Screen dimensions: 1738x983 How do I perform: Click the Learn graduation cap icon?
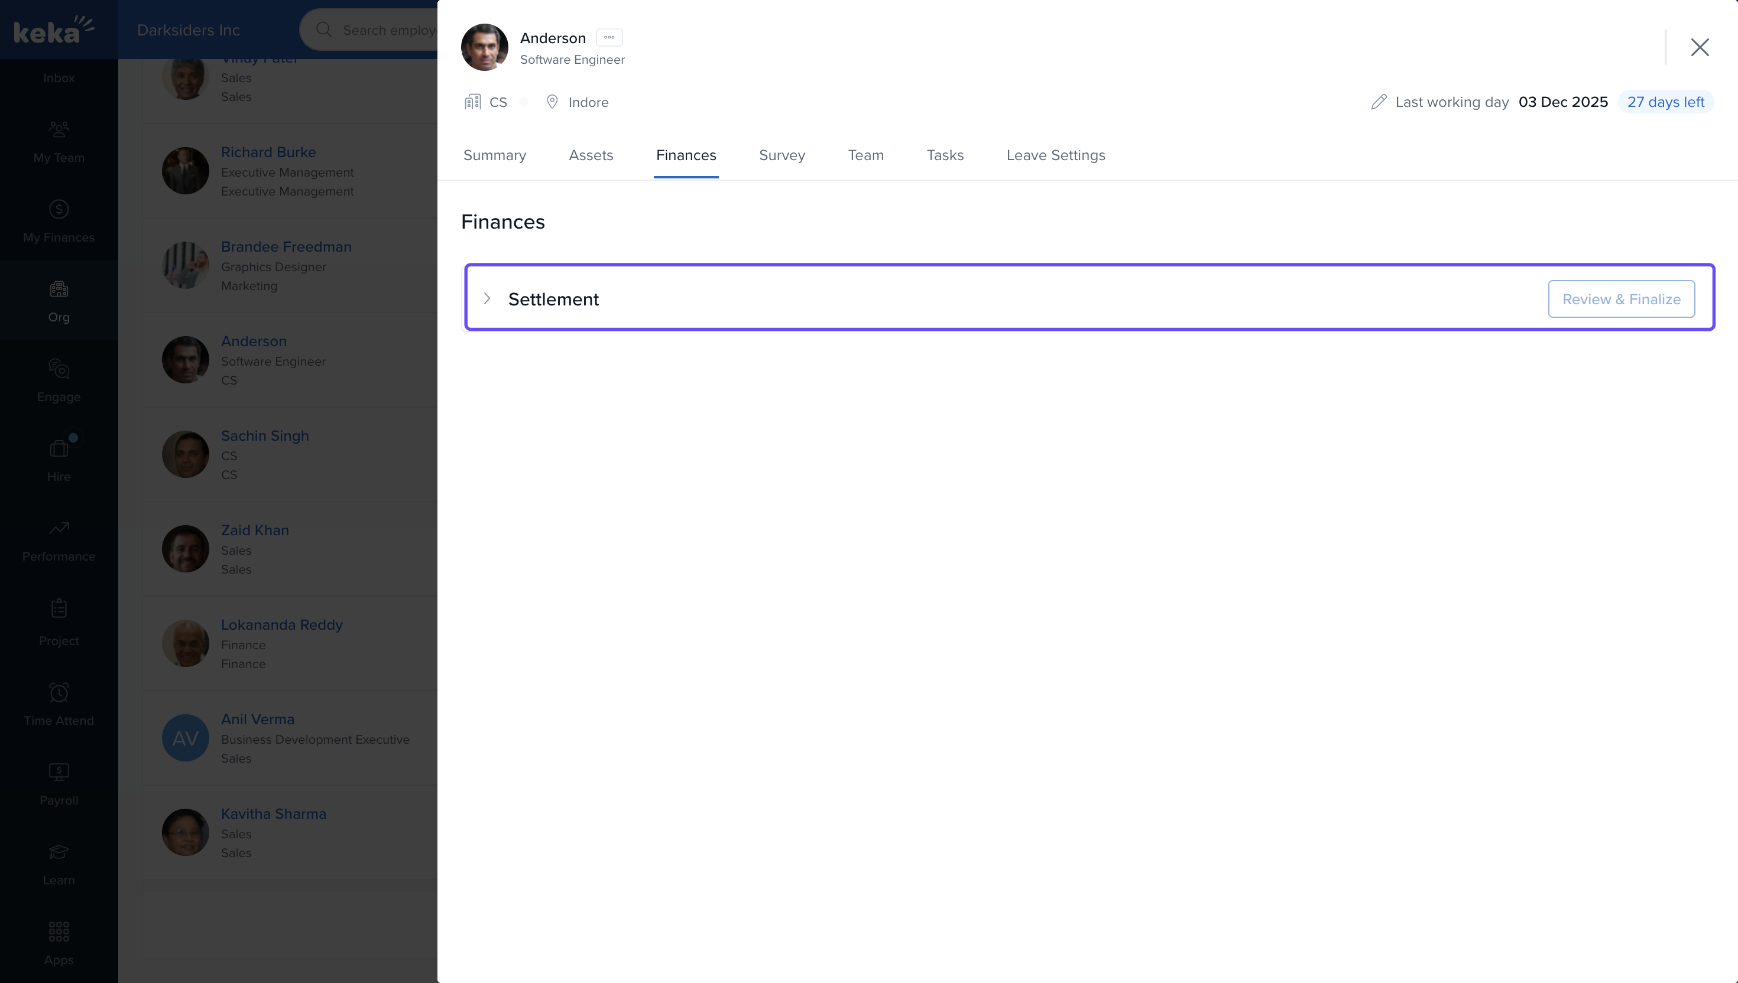[59, 852]
